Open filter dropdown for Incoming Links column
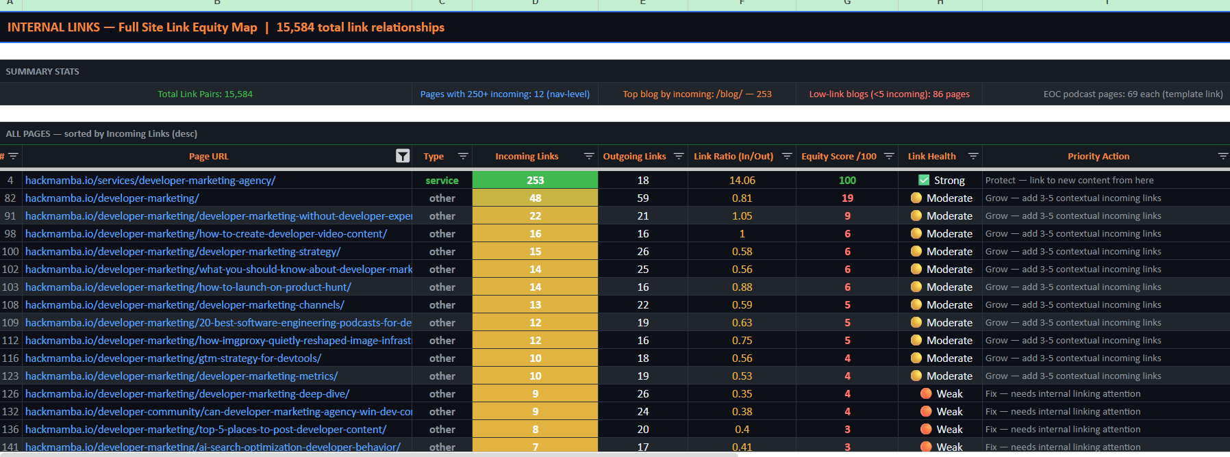This screenshot has width=1230, height=457. tap(588, 156)
